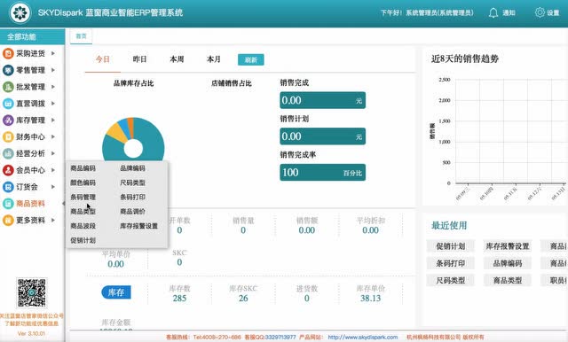Choose 商品类型 in the flyout menu
Viewport: 568px width, 342px height.
click(83, 212)
